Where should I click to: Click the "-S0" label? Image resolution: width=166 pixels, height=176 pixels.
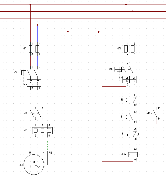(121, 100)
